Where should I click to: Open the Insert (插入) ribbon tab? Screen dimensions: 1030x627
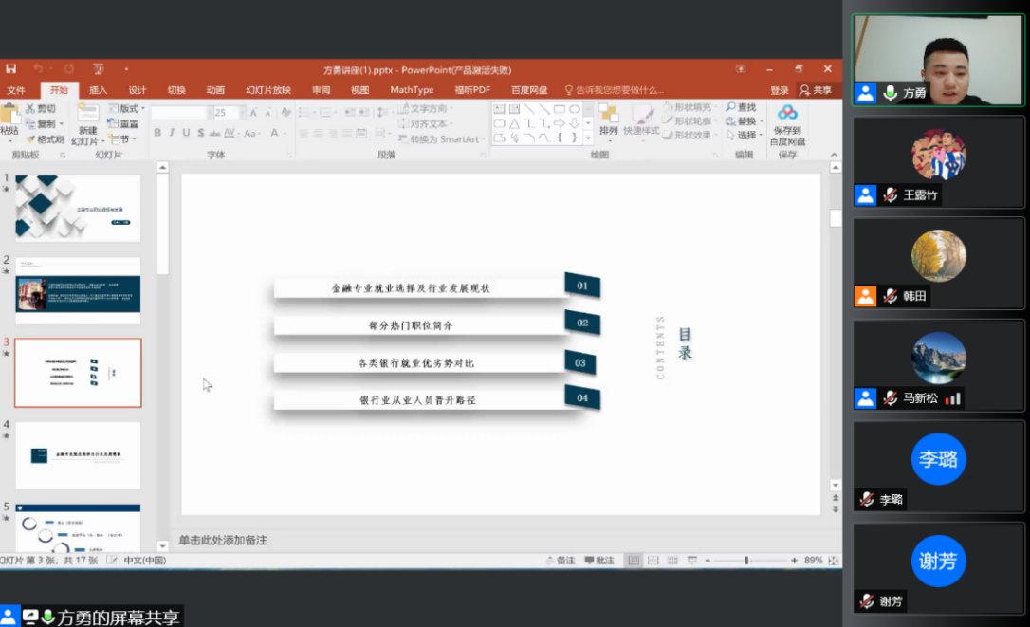click(x=98, y=90)
